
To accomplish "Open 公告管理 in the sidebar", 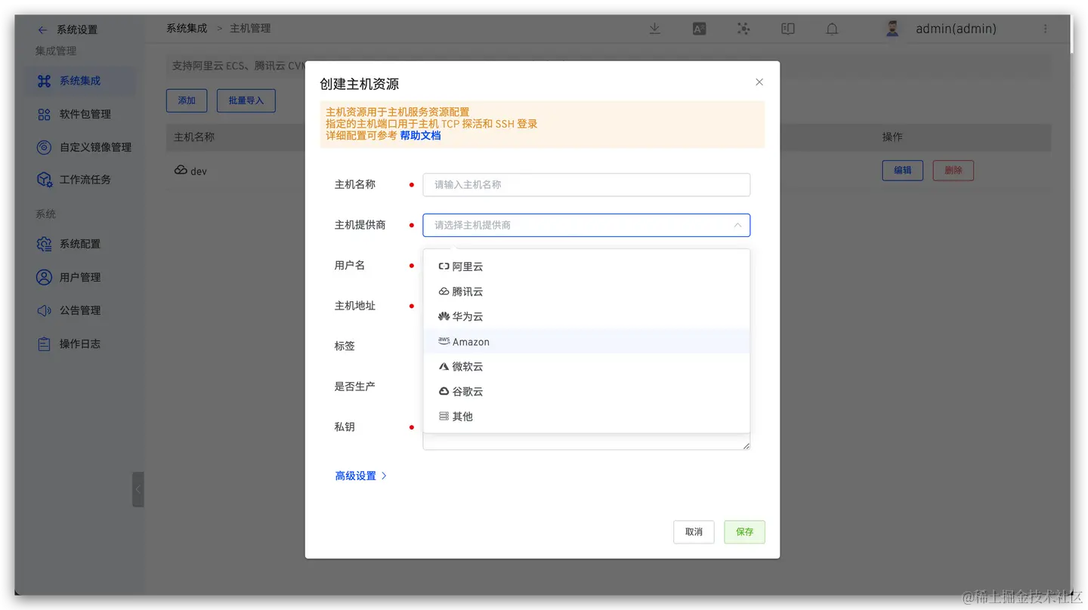I will [x=80, y=310].
